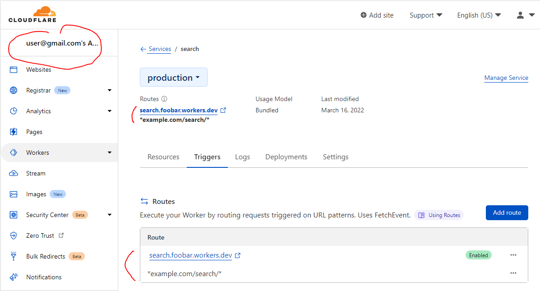Expand the Analytics sidebar section arrow
The image size is (540, 291).
(x=110, y=111)
